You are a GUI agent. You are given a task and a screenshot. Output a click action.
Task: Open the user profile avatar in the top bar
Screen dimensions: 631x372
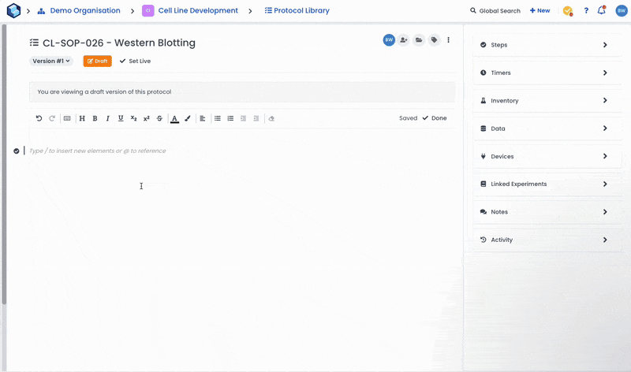622,11
